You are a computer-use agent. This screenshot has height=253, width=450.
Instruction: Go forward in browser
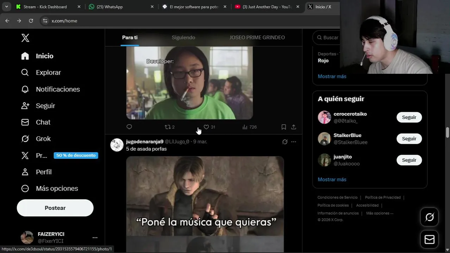(19, 21)
